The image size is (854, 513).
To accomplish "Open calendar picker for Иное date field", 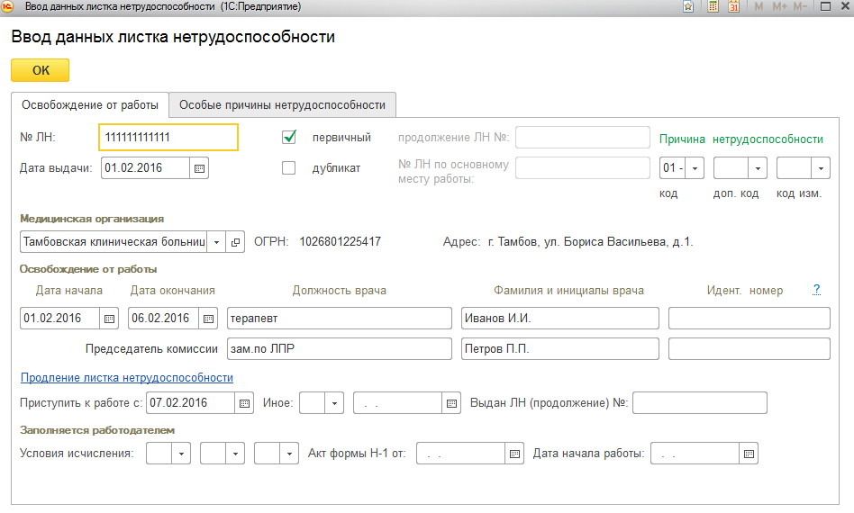I will (x=451, y=403).
